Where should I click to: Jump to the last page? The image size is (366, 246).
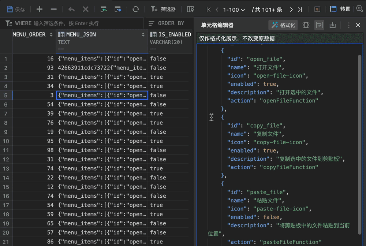(x=300, y=10)
